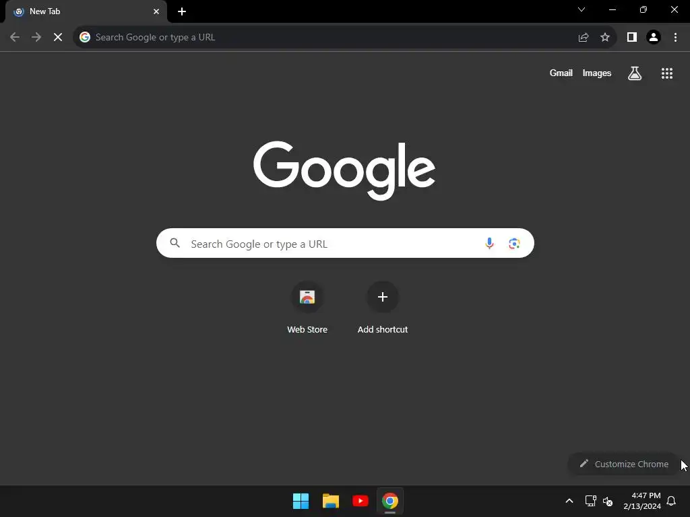Click the magnifier icon in the search box
Image resolution: width=690 pixels, height=517 pixels.
click(x=175, y=243)
